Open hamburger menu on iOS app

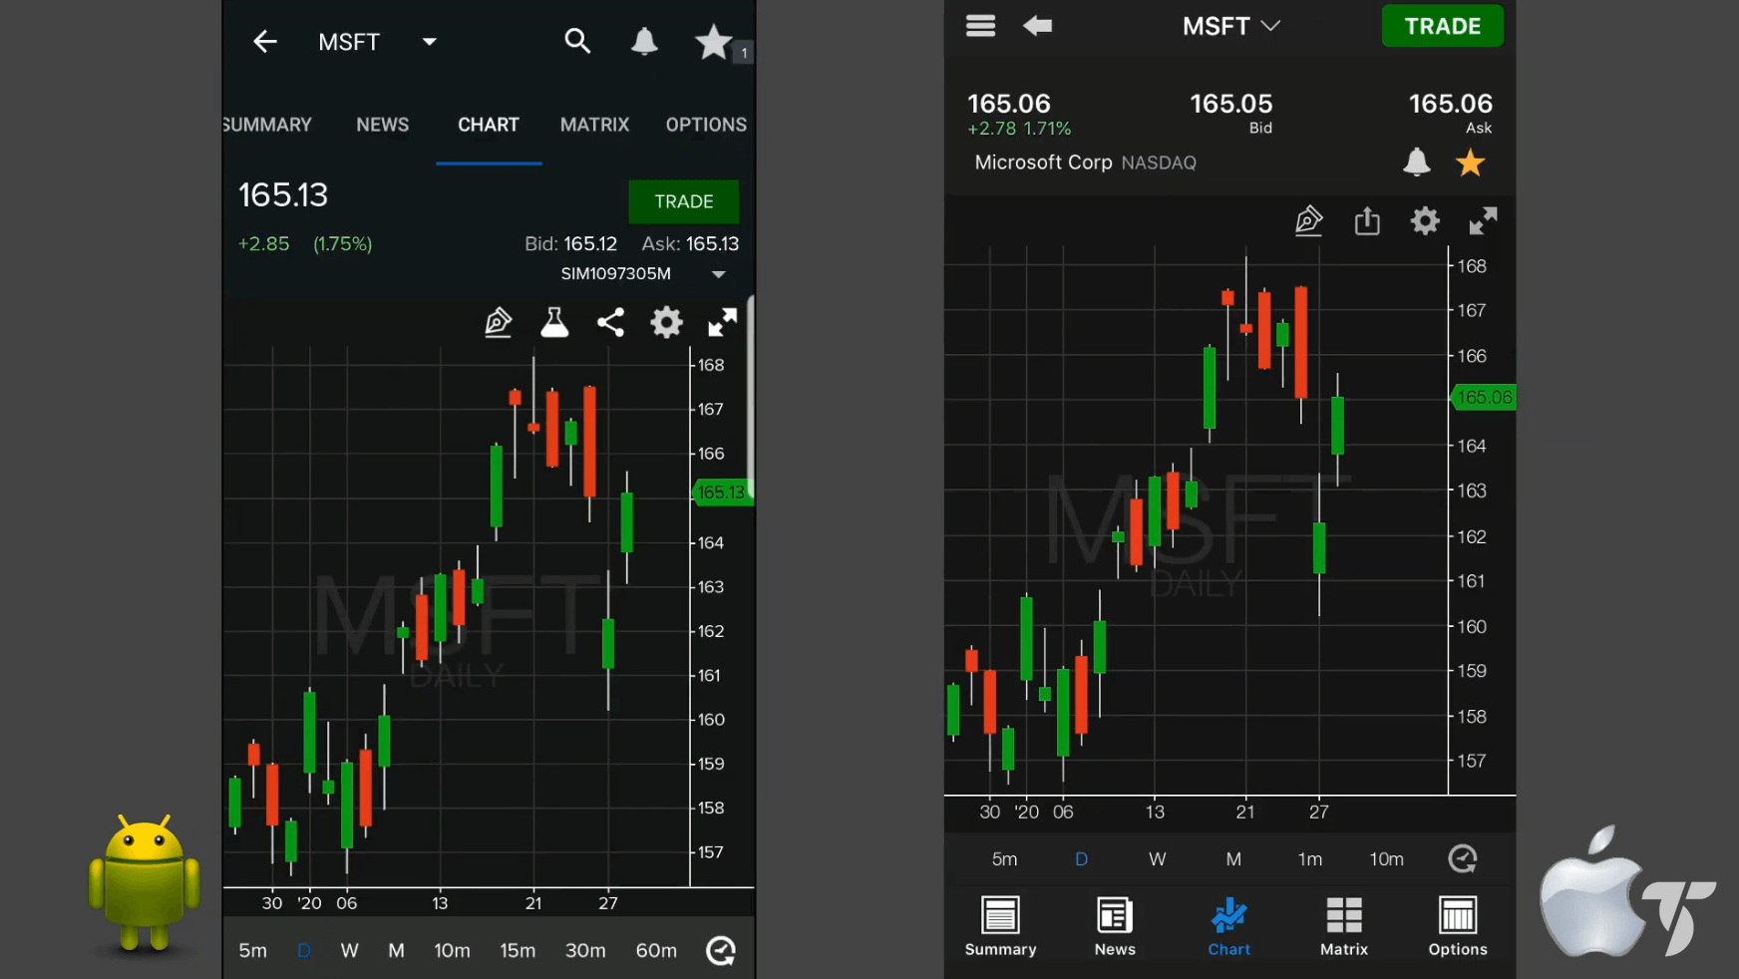980,26
